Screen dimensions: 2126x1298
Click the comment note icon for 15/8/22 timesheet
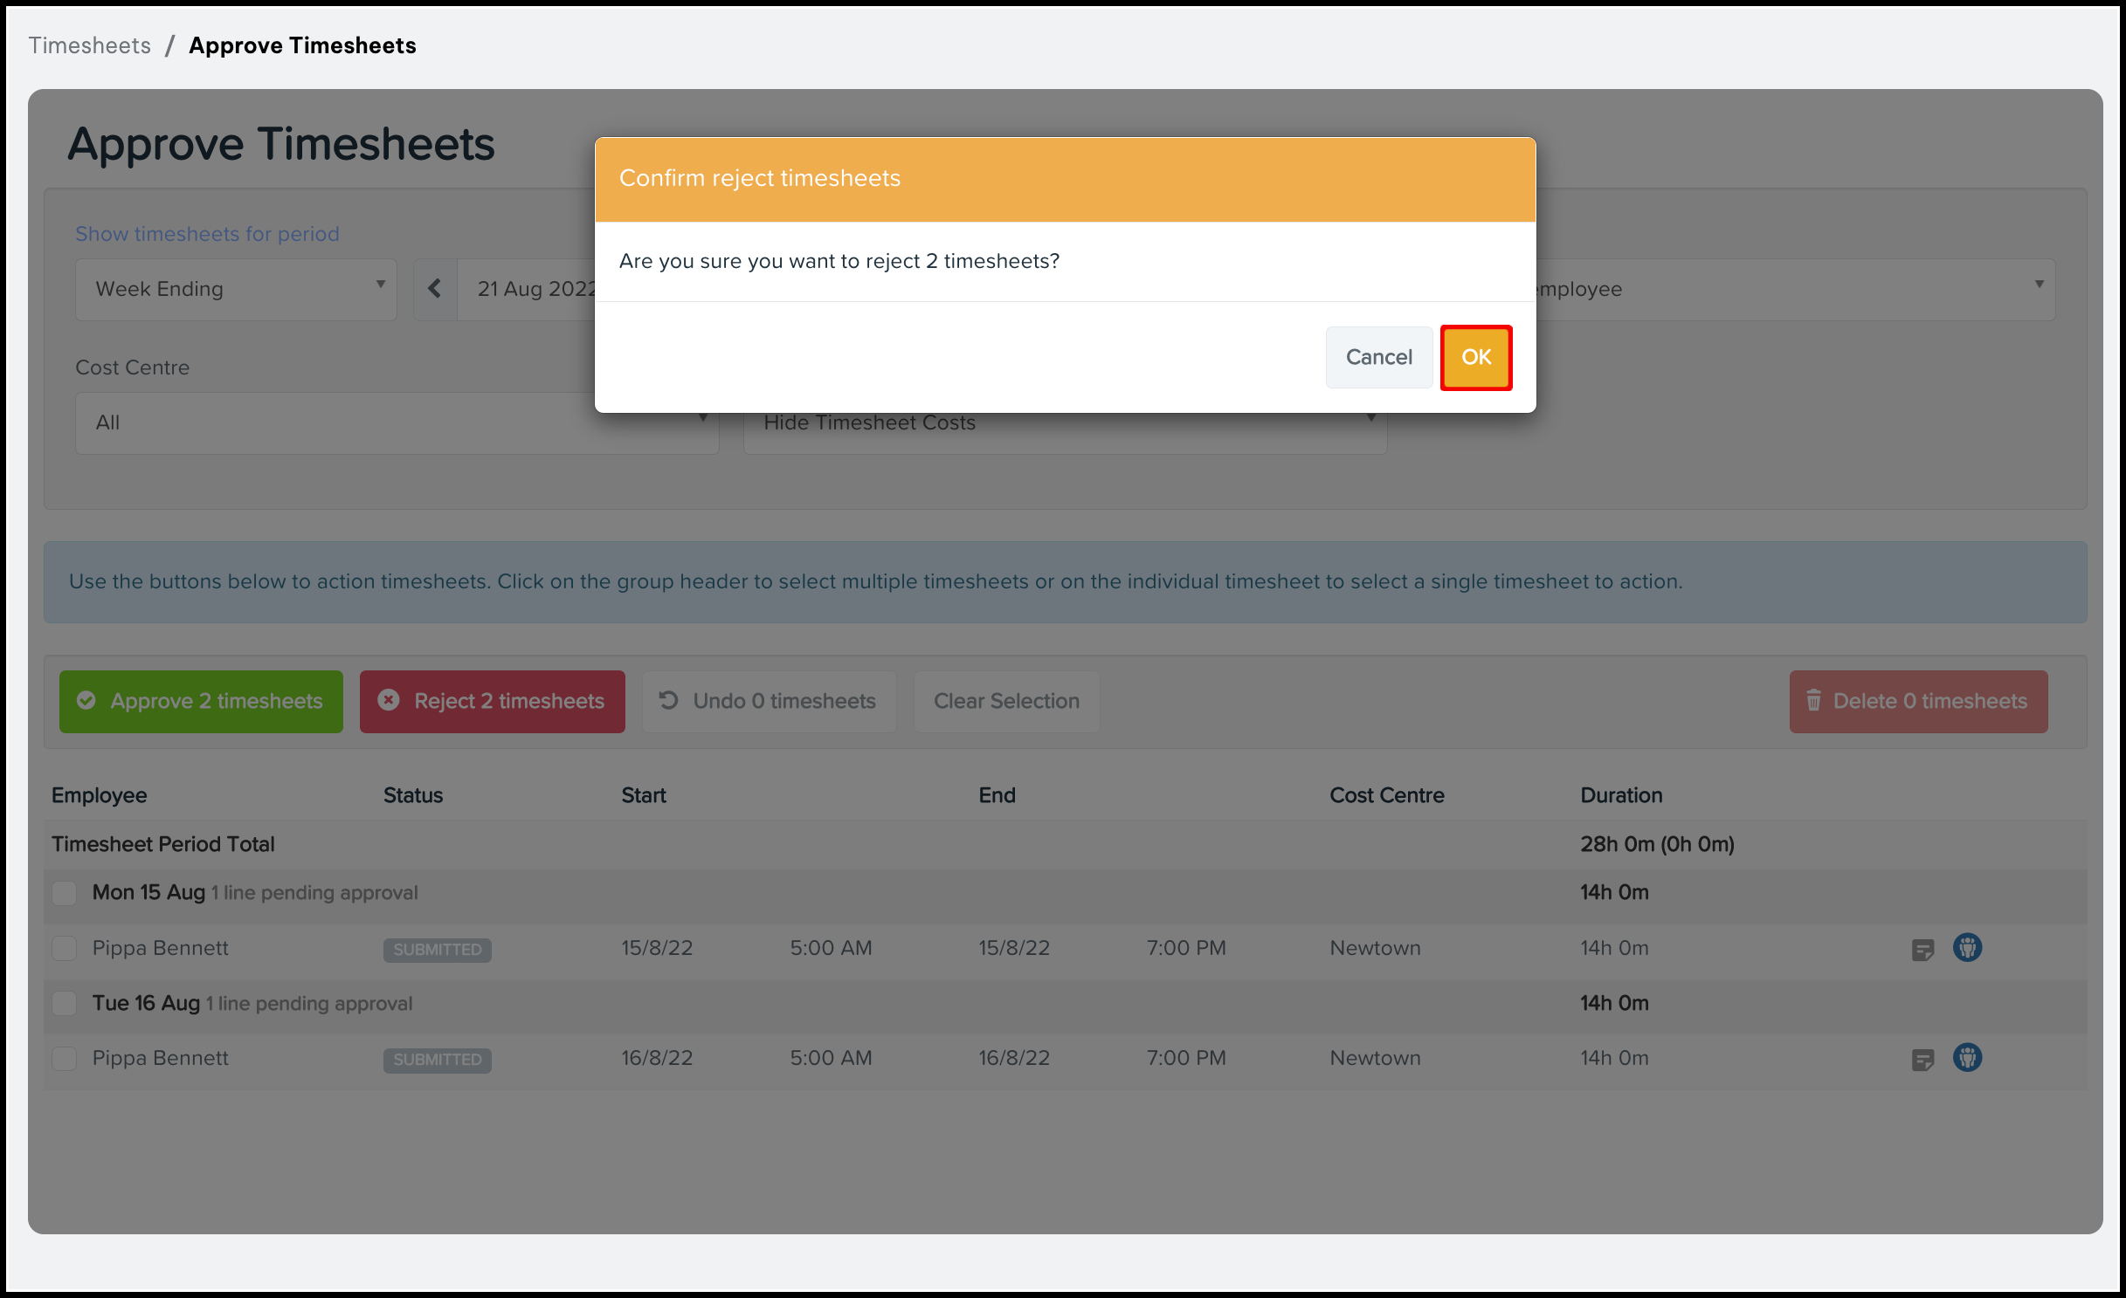pos(1922,950)
